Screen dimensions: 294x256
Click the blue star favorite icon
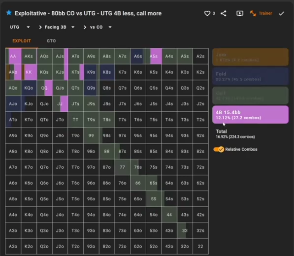[9, 13]
